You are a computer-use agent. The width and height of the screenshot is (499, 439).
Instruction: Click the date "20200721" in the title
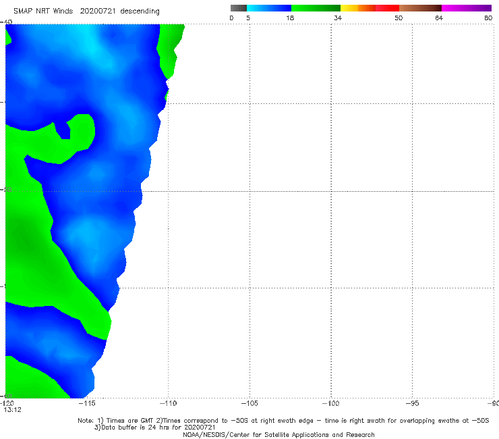pos(98,11)
